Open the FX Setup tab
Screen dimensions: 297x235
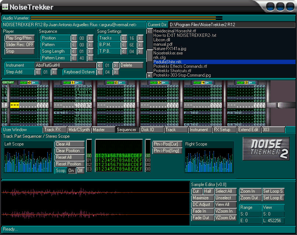click(x=225, y=130)
